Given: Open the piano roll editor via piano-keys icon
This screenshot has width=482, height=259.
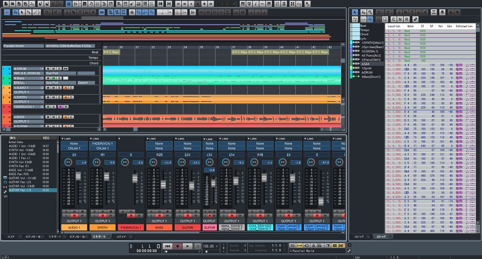Looking at the screenshot, I should [126, 4].
